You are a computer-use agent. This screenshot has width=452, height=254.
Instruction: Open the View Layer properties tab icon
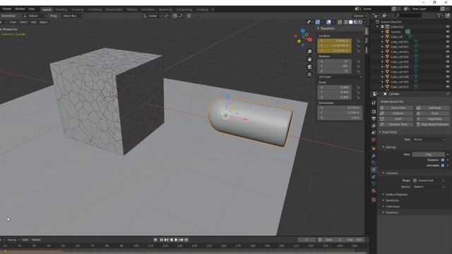(374, 126)
